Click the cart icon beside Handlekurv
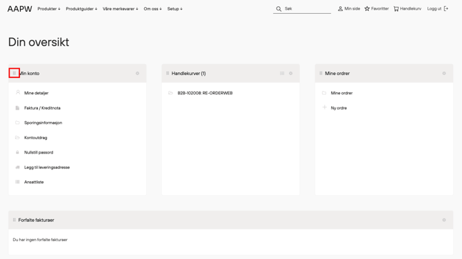The image size is (462, 259). point(396,9)
